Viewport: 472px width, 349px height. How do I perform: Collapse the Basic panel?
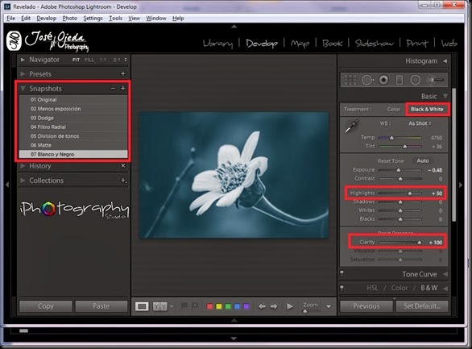click(x=445, y=97)
